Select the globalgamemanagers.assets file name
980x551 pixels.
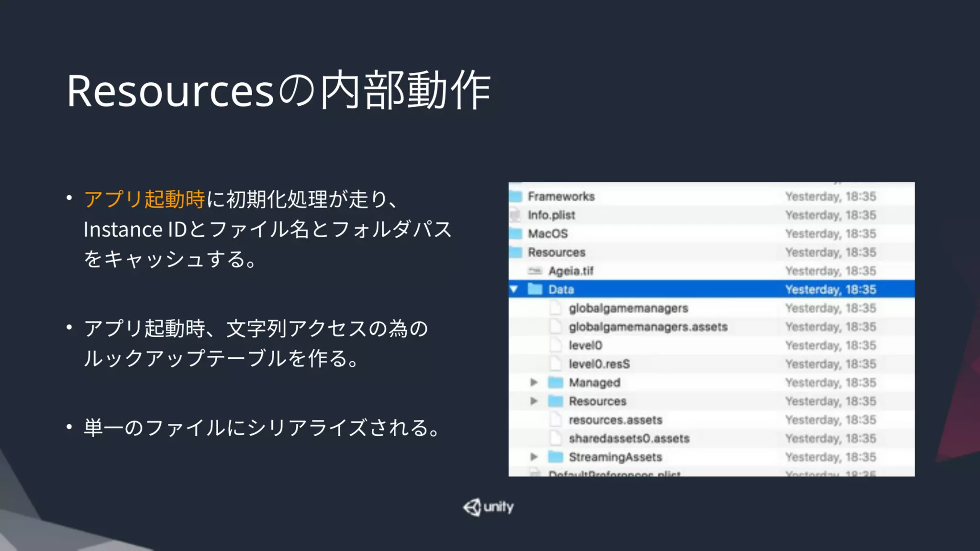pyautogui.click(x=648, y=327)
